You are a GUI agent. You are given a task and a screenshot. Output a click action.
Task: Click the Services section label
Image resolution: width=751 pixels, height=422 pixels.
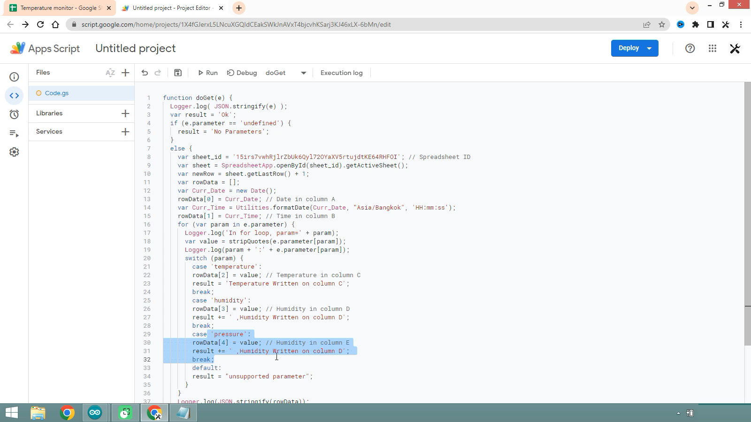pyautogui.click(x=49, y=132)
